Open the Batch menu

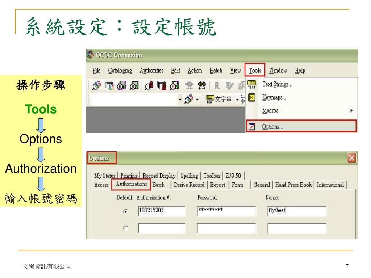click(216, 71)
